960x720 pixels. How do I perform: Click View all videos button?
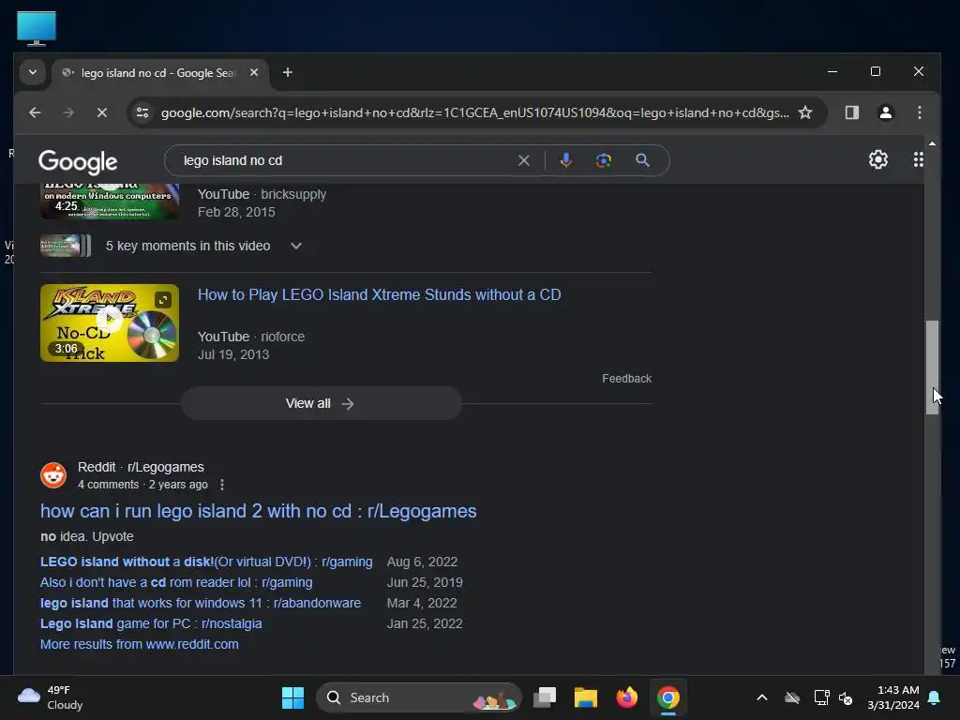point(321,403)
